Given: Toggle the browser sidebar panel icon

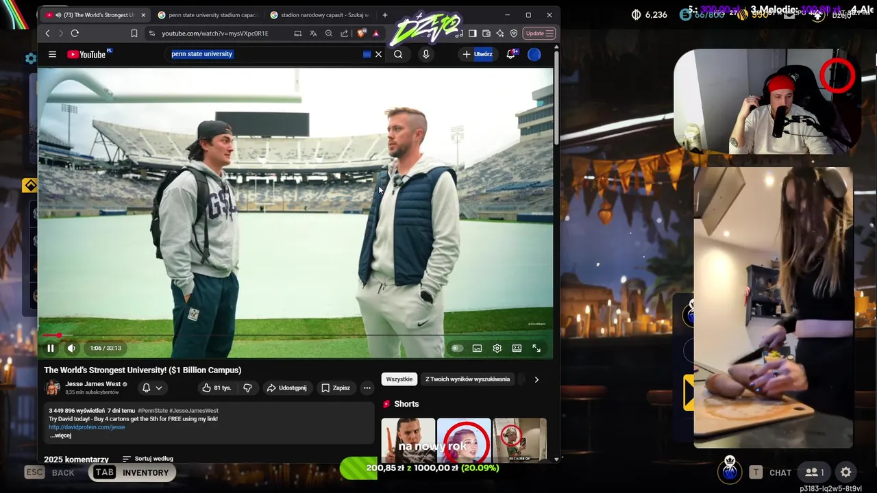Looking at the screenshot, I should point(472,33).
